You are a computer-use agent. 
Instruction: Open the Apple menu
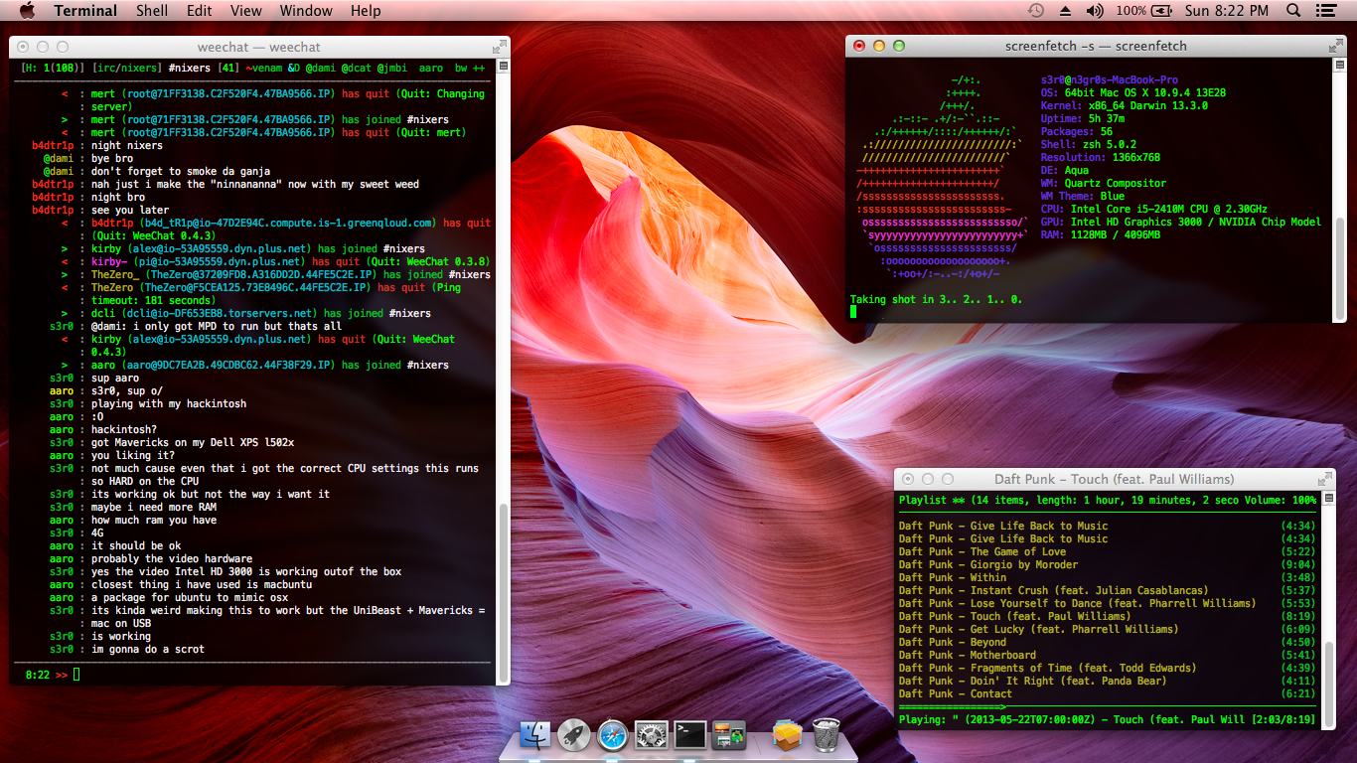(27, 11)
